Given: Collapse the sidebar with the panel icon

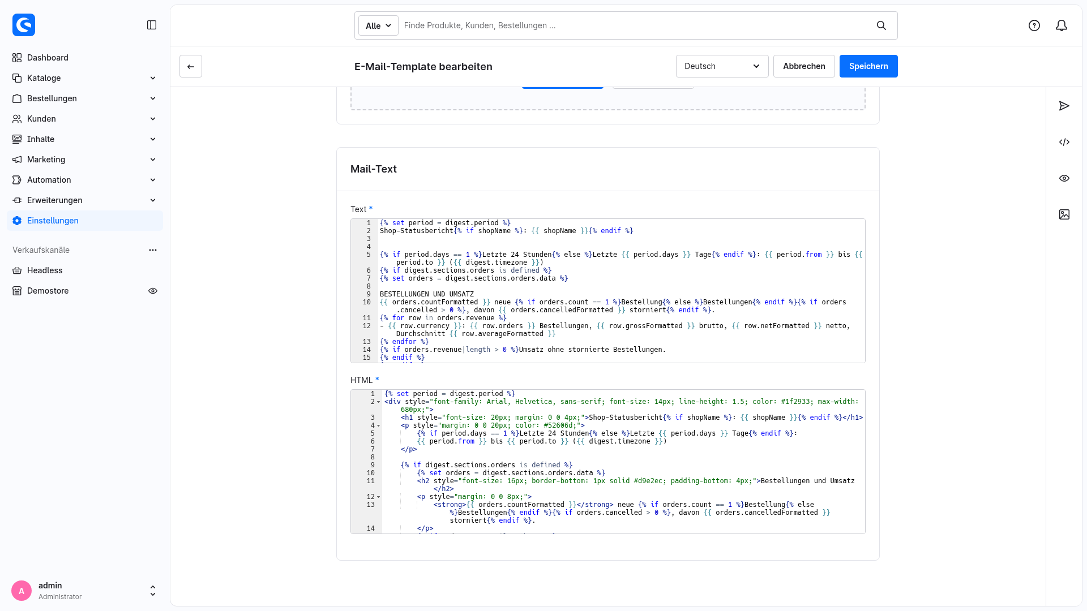Looking at the screenshot, I should click(152, 25).
